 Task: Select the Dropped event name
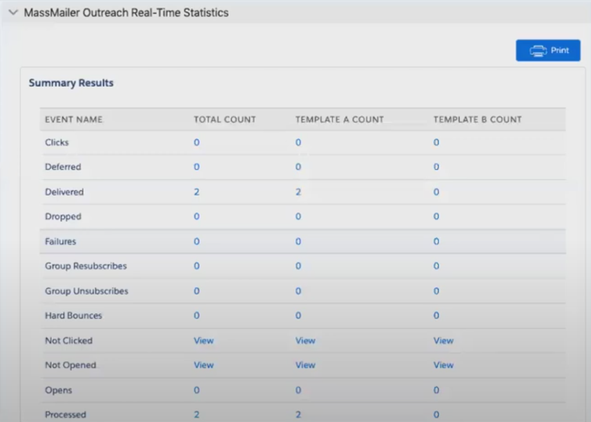pyautogui.click(x=63, y=217)
